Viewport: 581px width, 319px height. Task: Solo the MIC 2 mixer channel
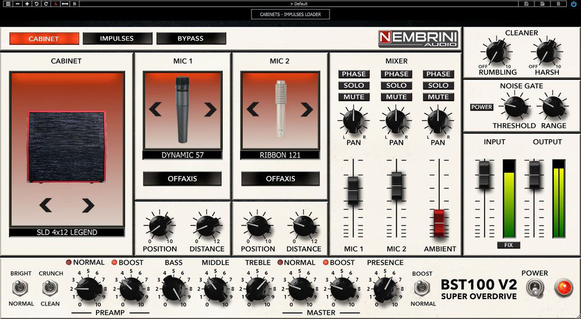[396, 86]
